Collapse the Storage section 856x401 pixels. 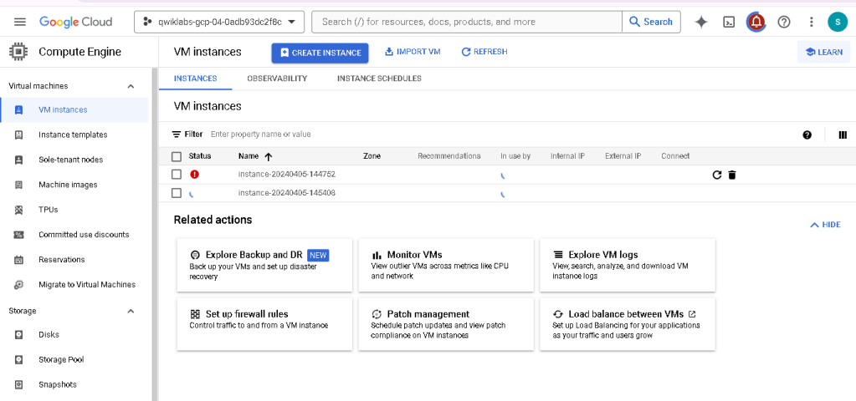click(131, 311)
